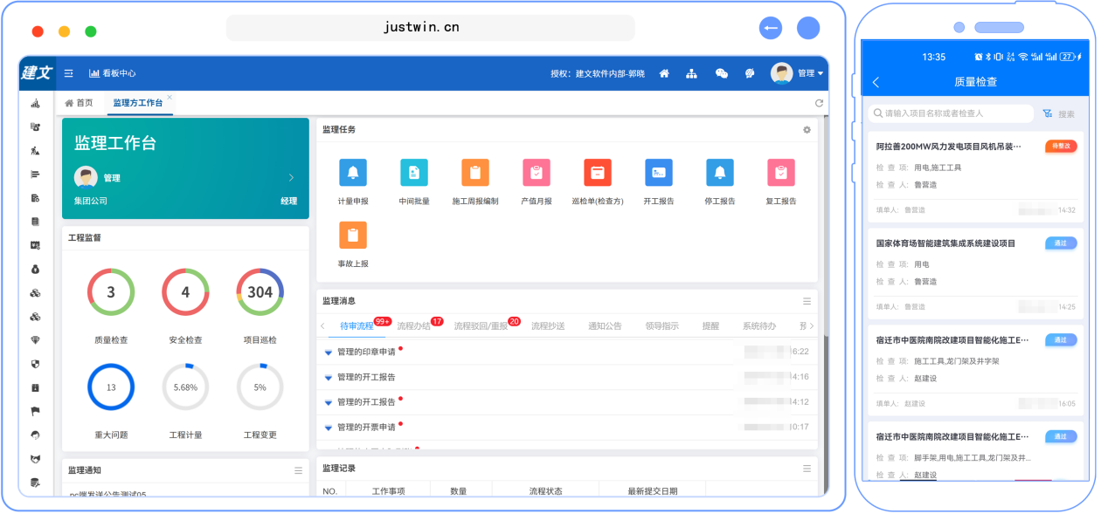Click the home icon in top header
Image resolution: width=1108 pixels, height=527 pixels.
[664, 74]
